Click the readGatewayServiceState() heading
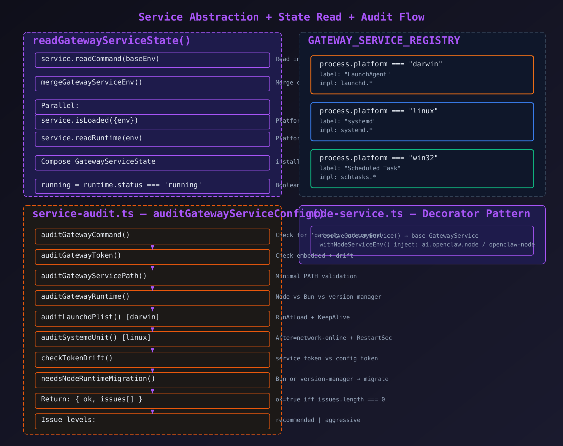Image resolution: width=563 pixels, height=446 pixels. point(111,40)
